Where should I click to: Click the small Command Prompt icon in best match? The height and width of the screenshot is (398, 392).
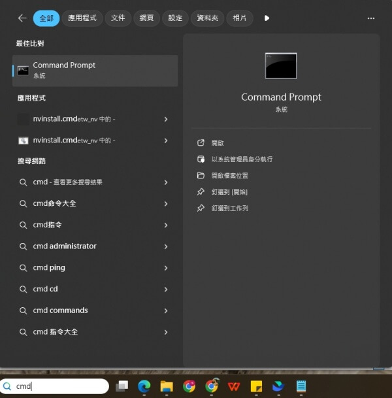23,71
